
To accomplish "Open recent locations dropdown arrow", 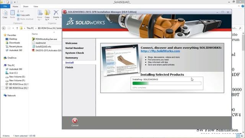I will [13, 28].
